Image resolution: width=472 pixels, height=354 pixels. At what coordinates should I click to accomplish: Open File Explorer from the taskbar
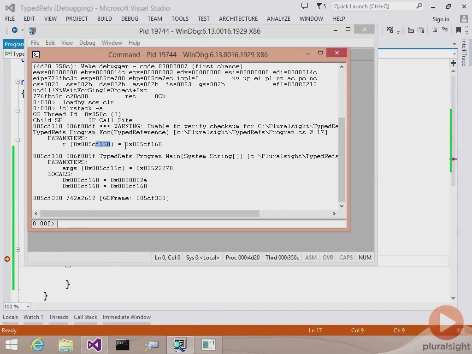(65, 345)
